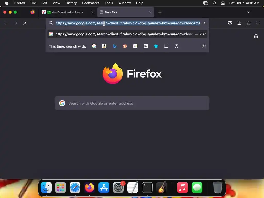
Task: Search this time with Amazon
Action: [x=104, y=46]
